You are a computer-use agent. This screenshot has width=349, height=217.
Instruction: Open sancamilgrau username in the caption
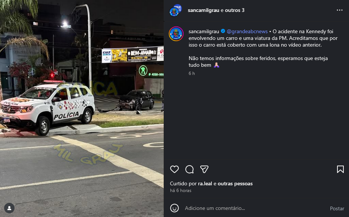click(x=204, y=32)
